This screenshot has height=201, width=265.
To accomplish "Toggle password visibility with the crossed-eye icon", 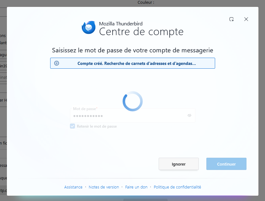I will pos(189,115).
